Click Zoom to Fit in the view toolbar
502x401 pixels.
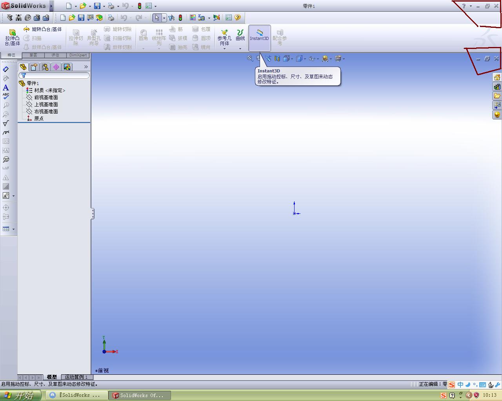click(250, 58)
